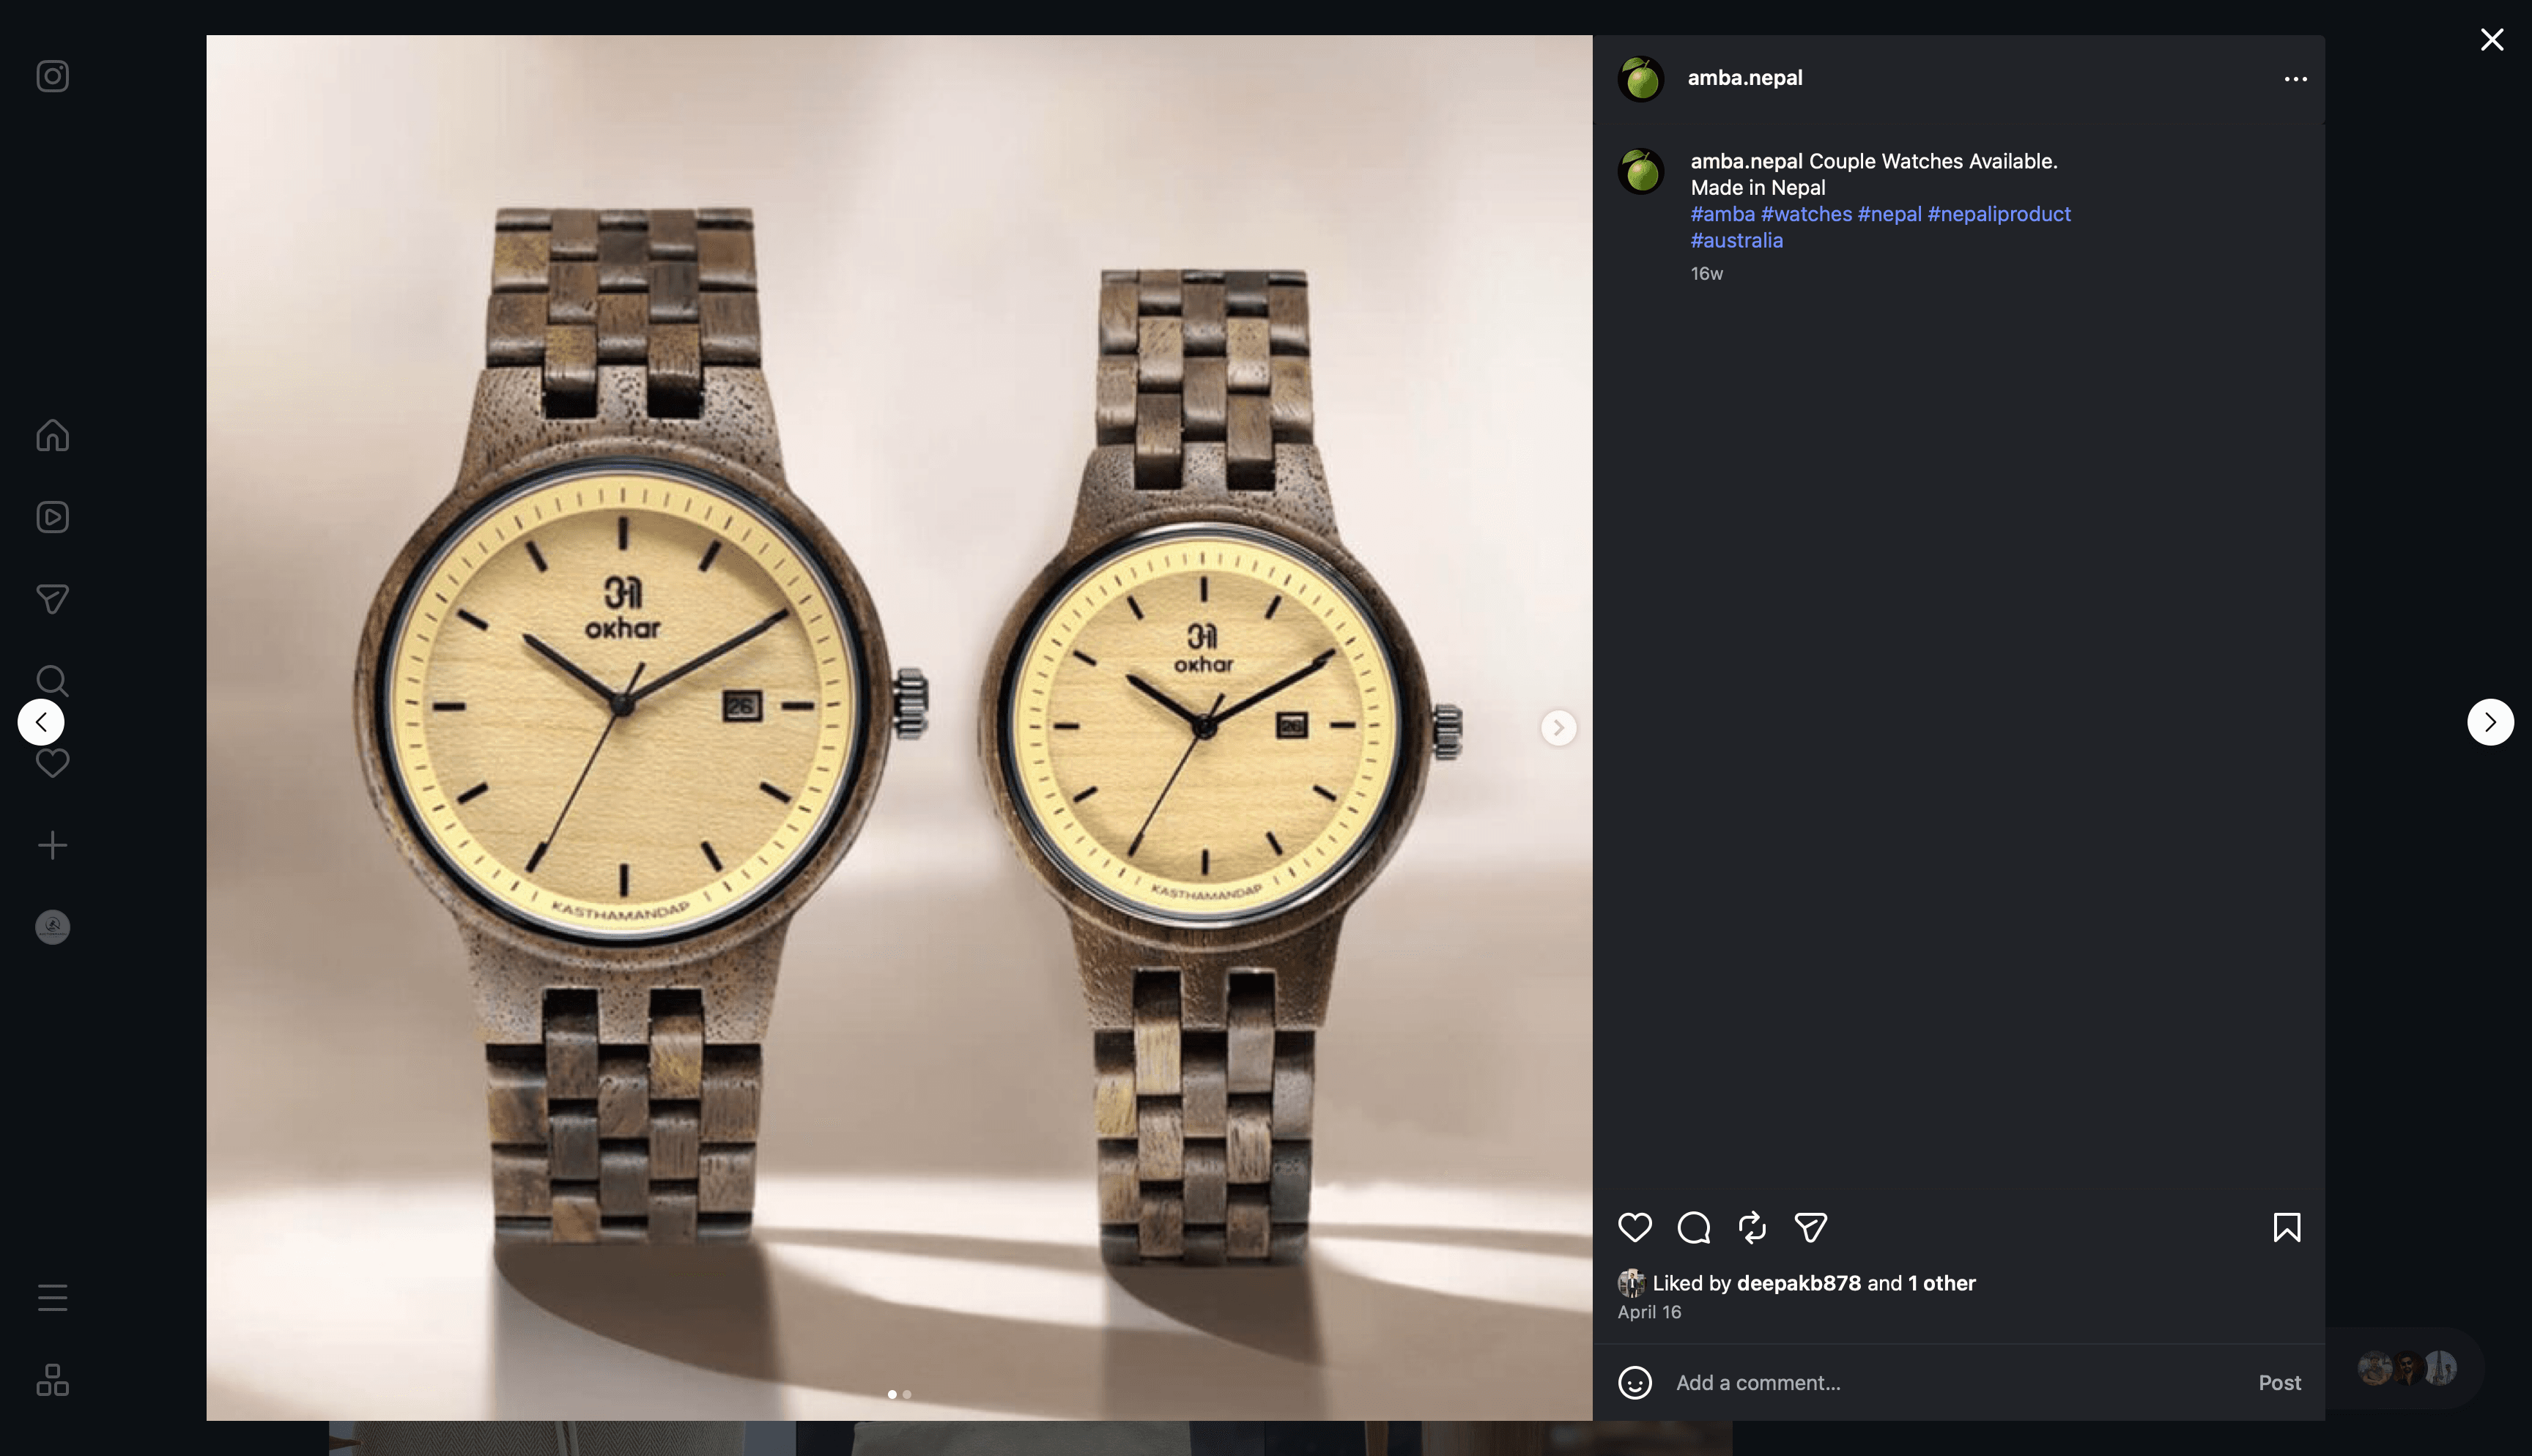The image size is (2532, 1456).
Task: Open #nepaliproduct hashtag link
Action: [1999, 214]
